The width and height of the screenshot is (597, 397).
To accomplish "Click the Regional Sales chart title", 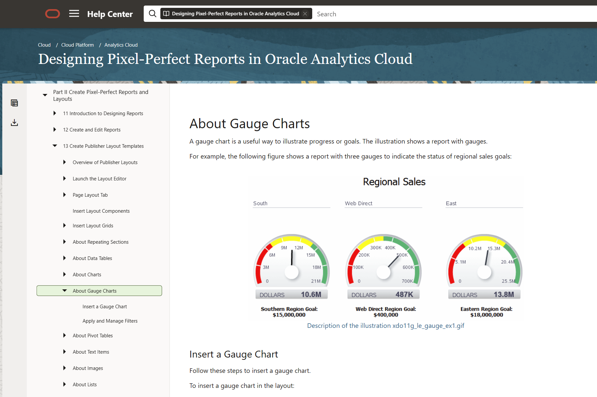I will [x=394, y=182].
